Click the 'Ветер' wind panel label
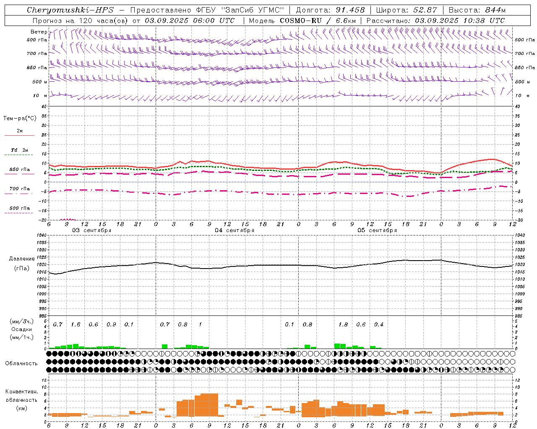 click(x=39, y=32)
